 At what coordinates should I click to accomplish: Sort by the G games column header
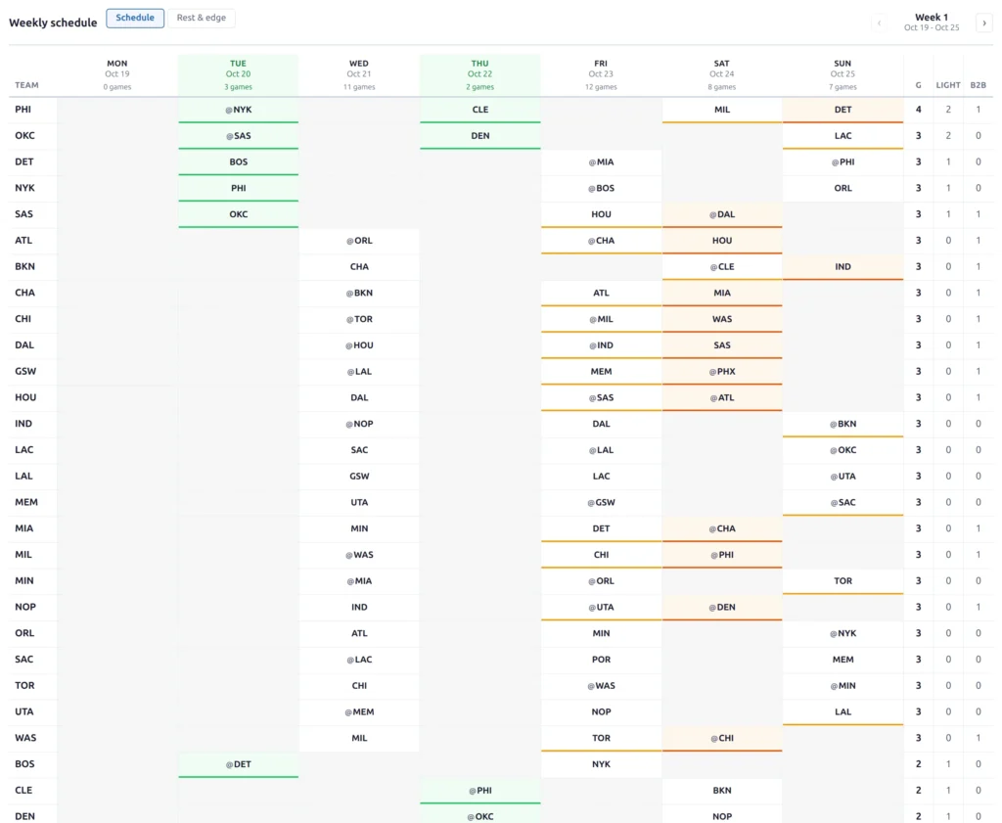pos(918,85)
